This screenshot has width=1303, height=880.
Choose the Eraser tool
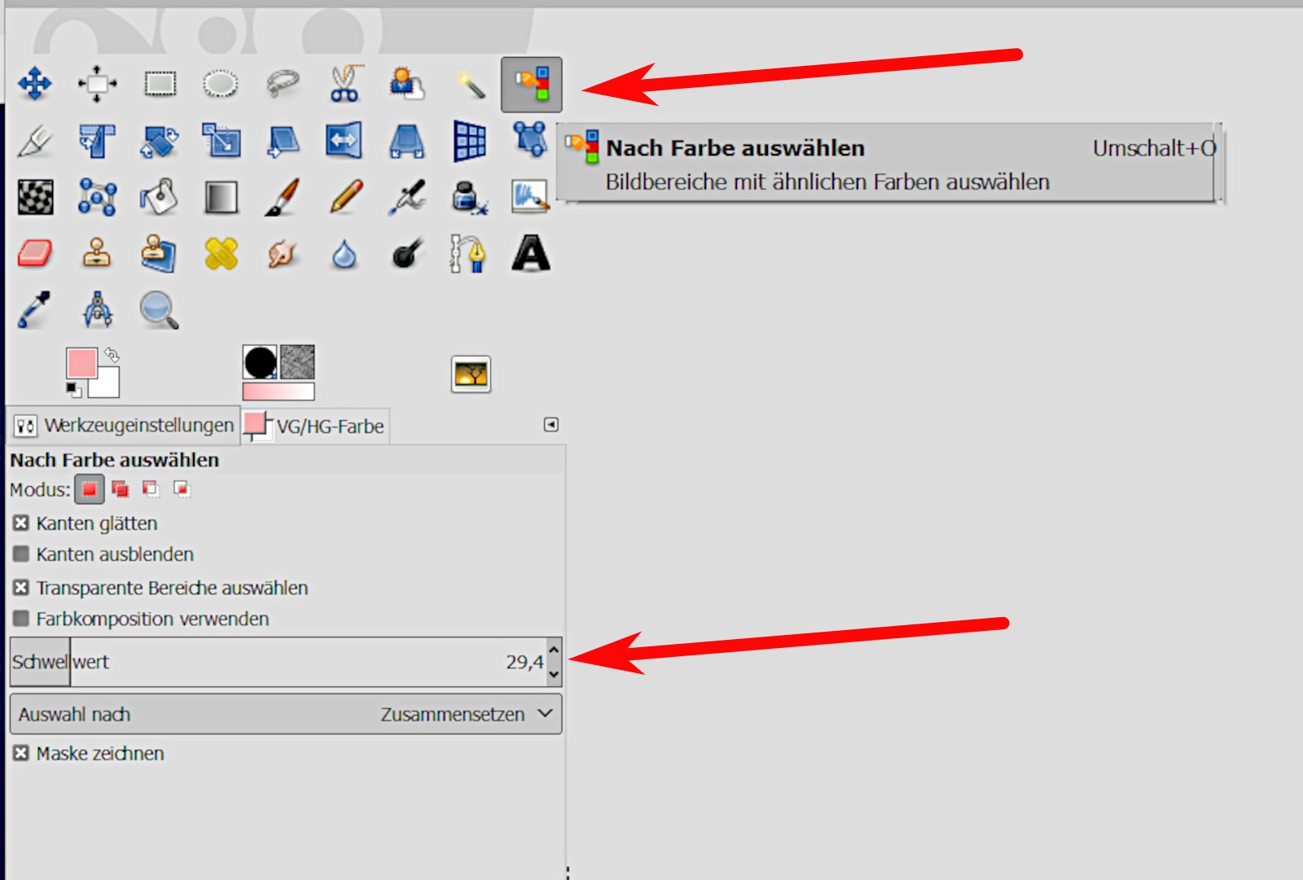pyautogui.click(x=34, y=254)
